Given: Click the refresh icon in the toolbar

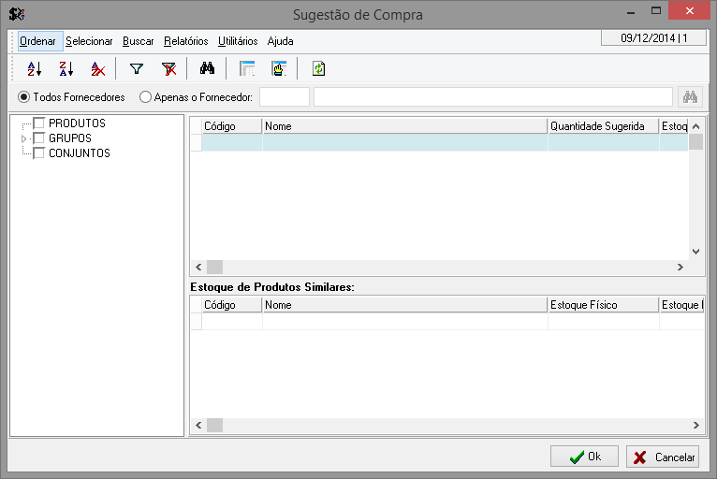Looking at the screenshot, I should 318,68.
